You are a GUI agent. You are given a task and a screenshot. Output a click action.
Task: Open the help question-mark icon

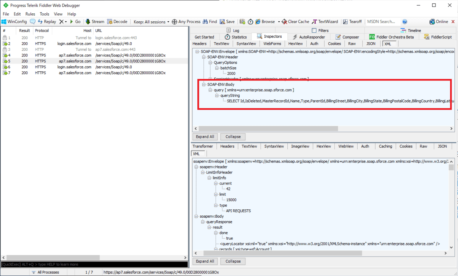(405, 22)
